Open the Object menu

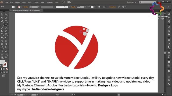coord(17,2)
